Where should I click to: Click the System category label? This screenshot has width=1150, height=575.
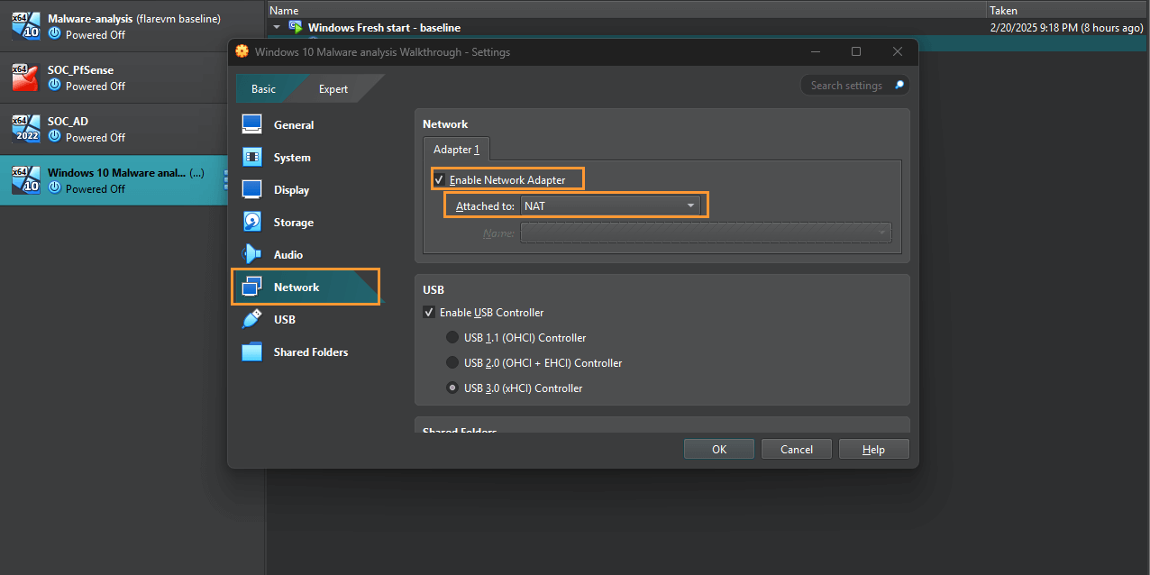292,158
